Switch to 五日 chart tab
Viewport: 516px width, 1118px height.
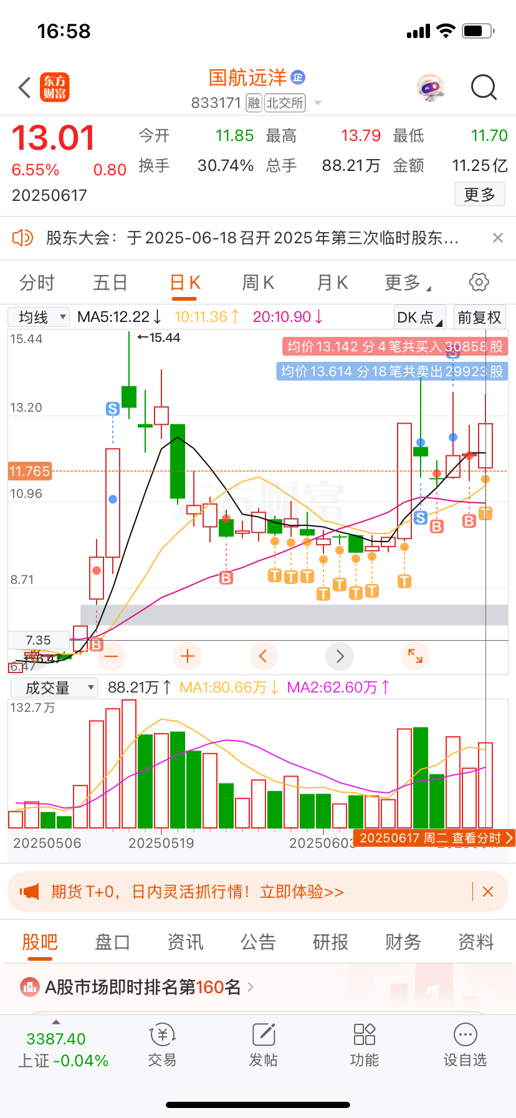pos(110,283)
